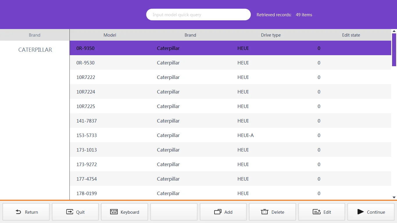The height and width of the screenshot is (223, 397).
Task: Select model 10R7225
Action: [x=230, y=106]
